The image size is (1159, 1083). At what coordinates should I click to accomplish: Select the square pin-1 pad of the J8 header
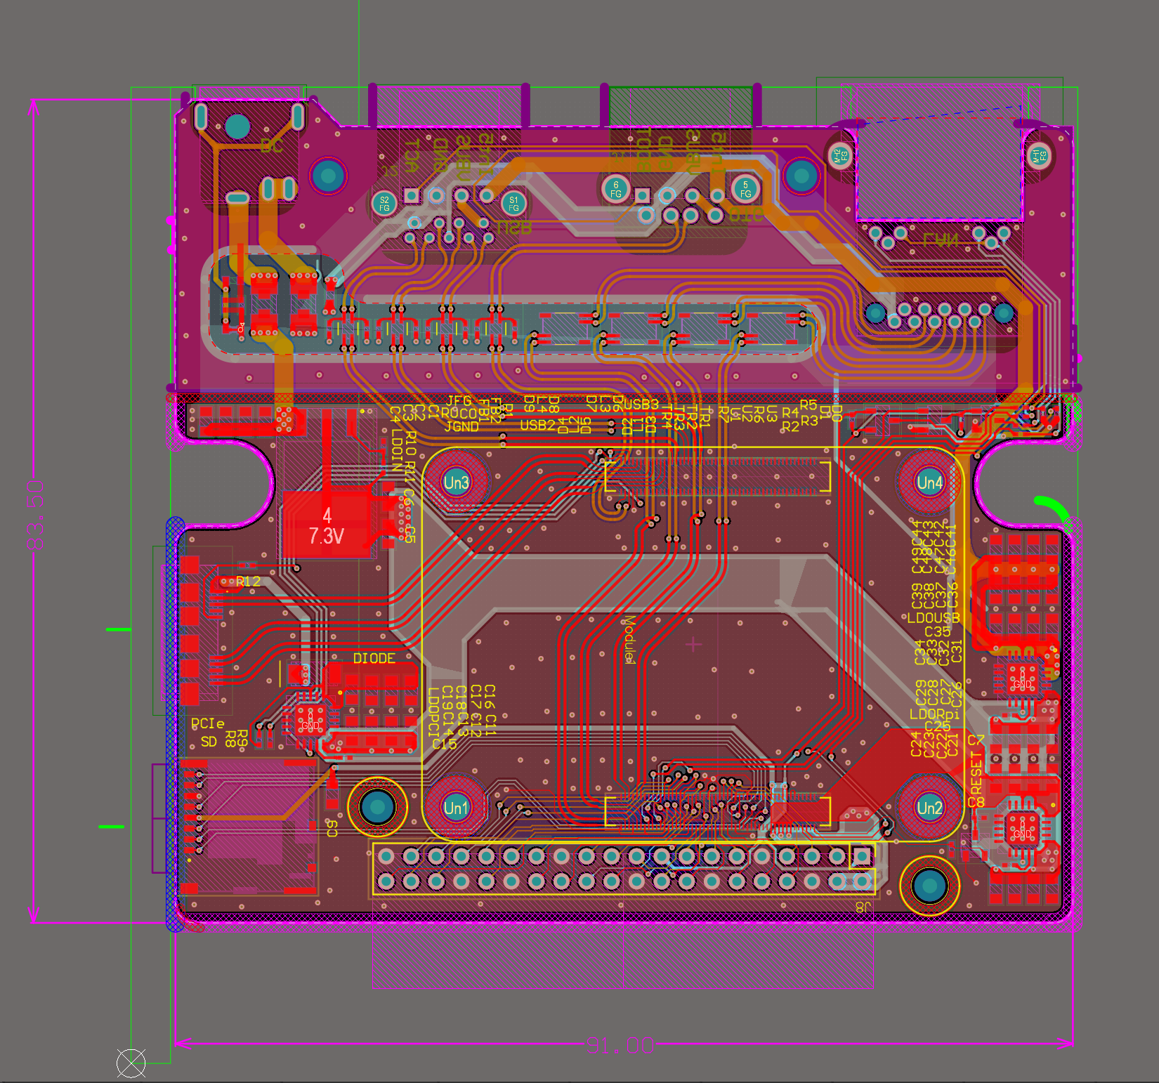[862, 856]
